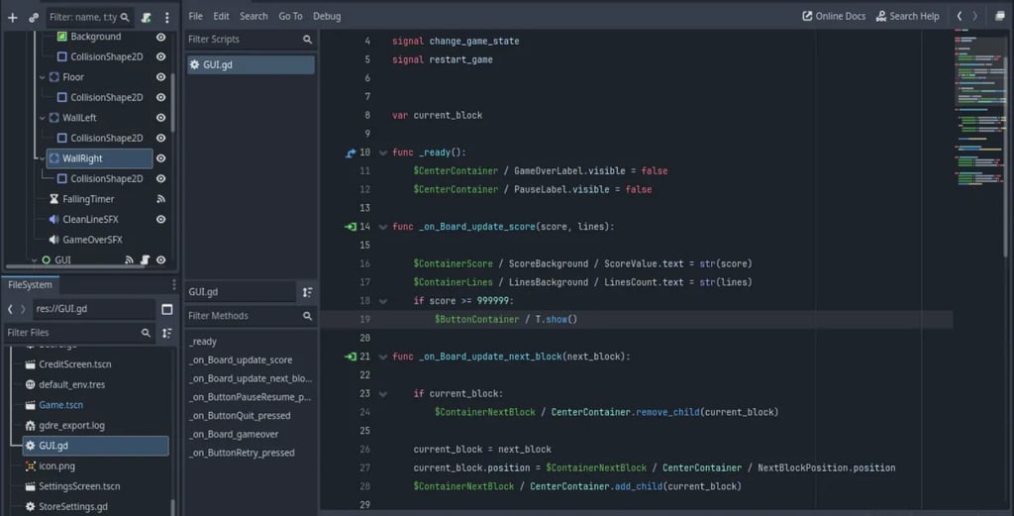1014x516 pixels.
Task: Click the signal icon on the FallingTimer row
Action: [x=161, y=199]
